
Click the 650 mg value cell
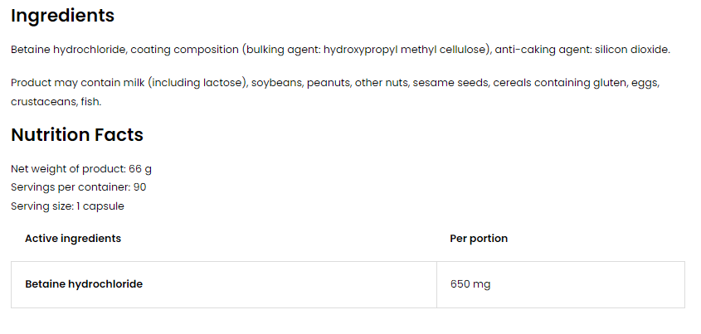pyautogui.click(x=561, y=284)
